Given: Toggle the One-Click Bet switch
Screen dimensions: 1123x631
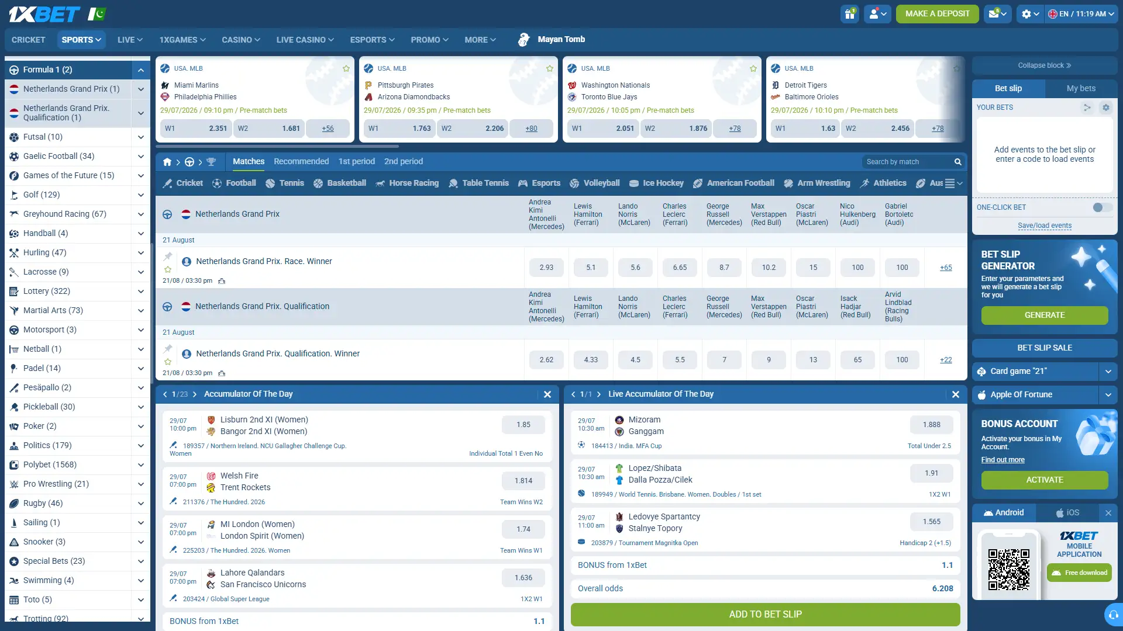Looking at the screenshot, I should [1103, 207].
